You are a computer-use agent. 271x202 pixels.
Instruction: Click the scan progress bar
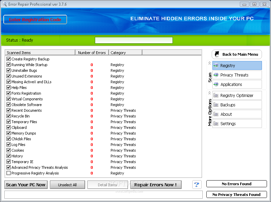click(134, 40)
